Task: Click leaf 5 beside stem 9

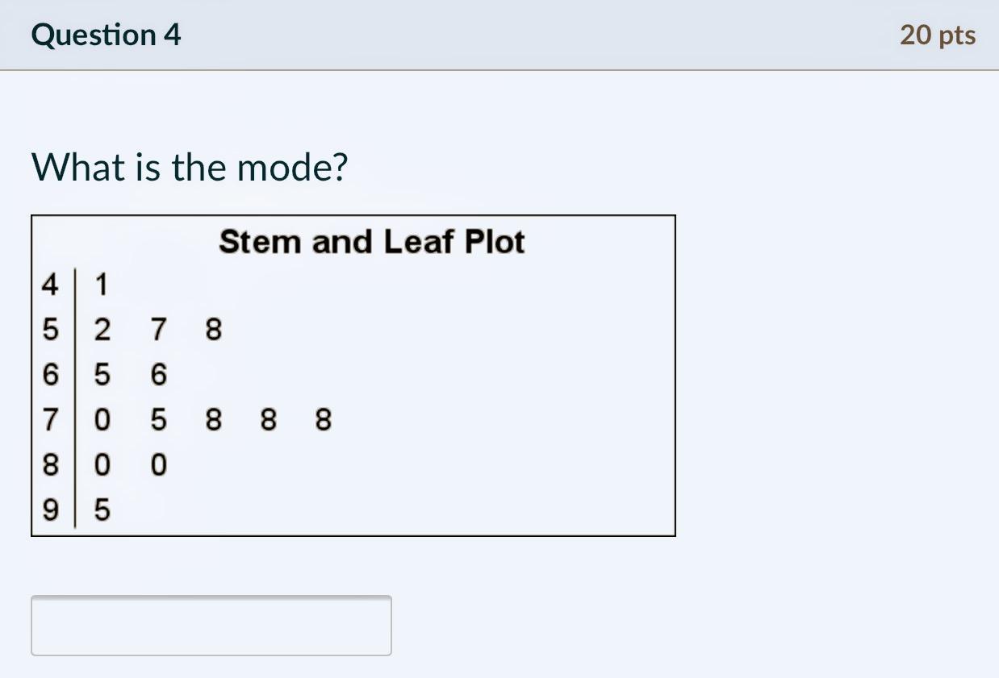Action: [102, 510]
